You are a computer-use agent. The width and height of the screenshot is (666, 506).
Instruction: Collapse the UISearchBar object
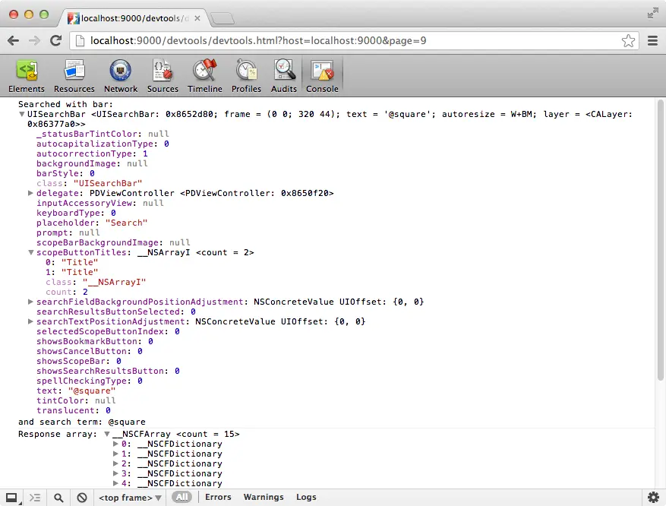pyautogui.click(x=22, y=114)
